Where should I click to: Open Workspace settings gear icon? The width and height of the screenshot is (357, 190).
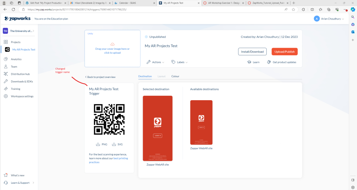(6, 96)
